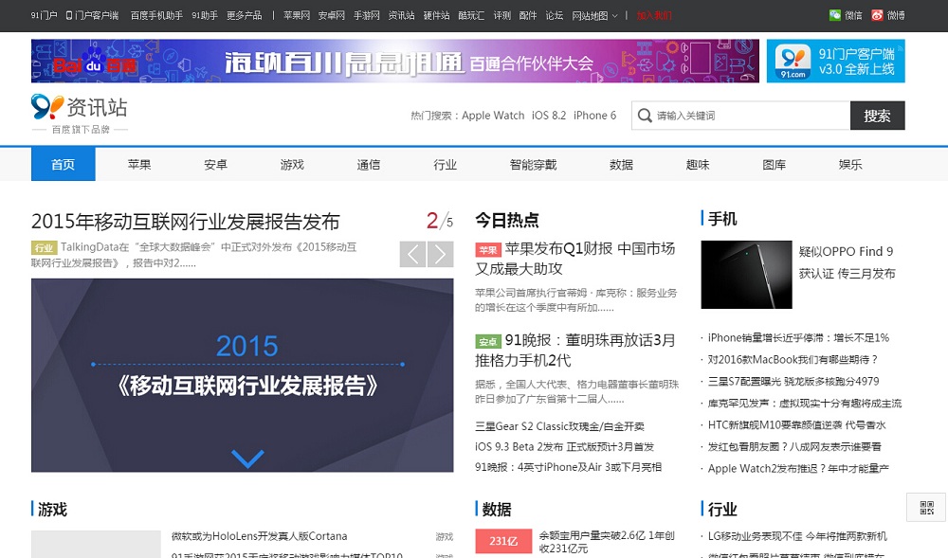The image size is (948, 558).
Task: Click the red 苹果 tag badge
Action: [488, 249]
